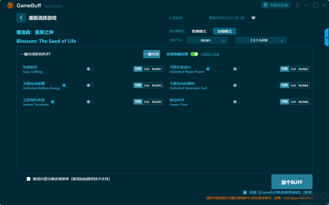Click the 手机未连接 phone status button
Image resolution: width=329 pixels, height=205 pixels.
(x=276, y=5)
